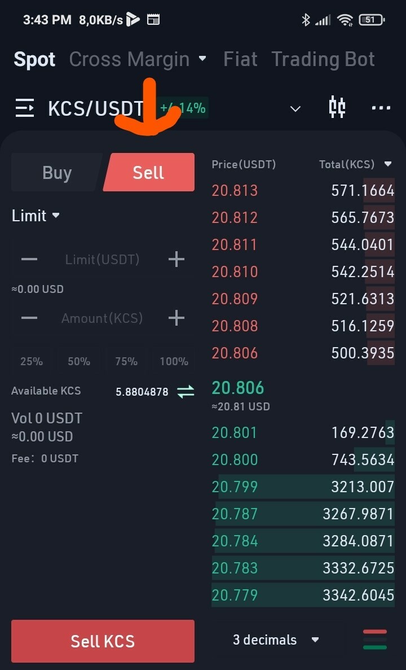This screenshot has width=406, height=670.
Task: Decrease KCS amount with minus icon
Action: coord(29,318)
